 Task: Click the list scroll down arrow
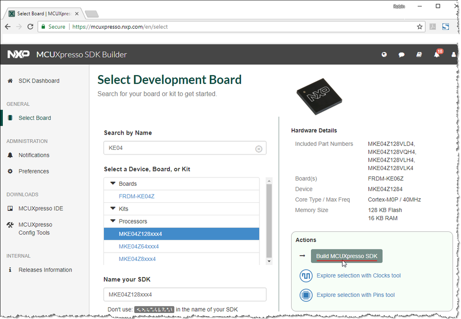269,261
